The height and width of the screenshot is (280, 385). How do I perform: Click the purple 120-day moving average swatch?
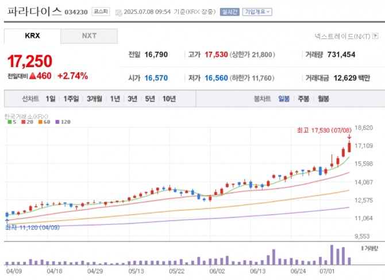tap(56, 122)
